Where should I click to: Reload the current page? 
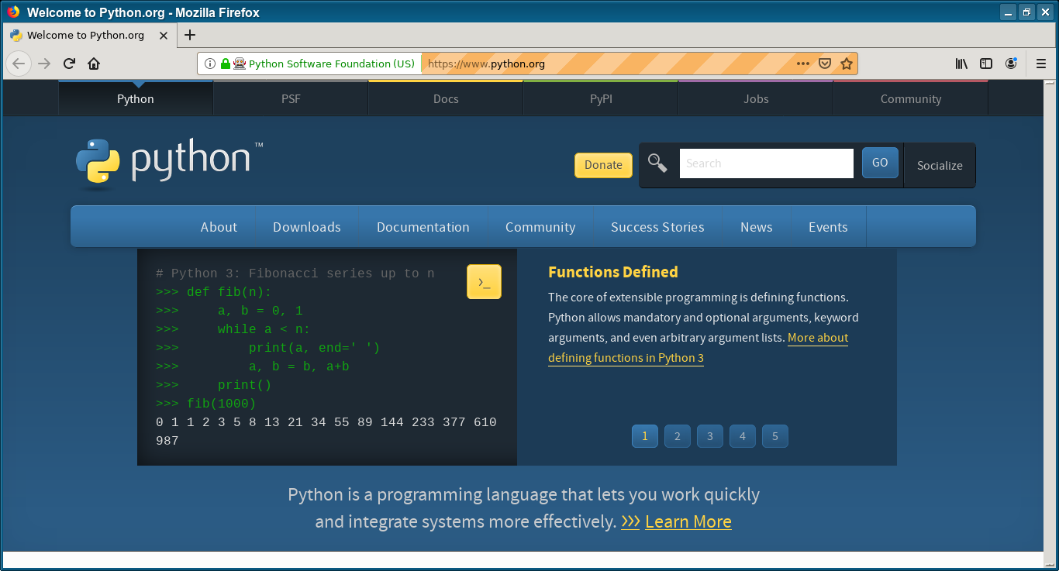click(x=69, y=64)
